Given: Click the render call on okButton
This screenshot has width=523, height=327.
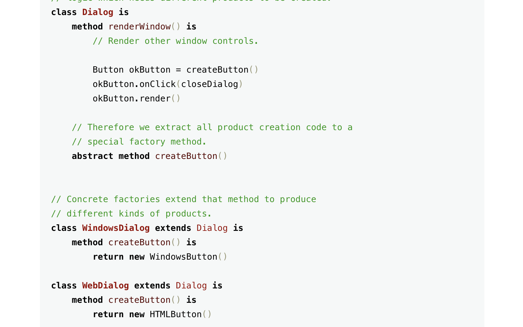Looking at the screenshot, I should (155, 99).
